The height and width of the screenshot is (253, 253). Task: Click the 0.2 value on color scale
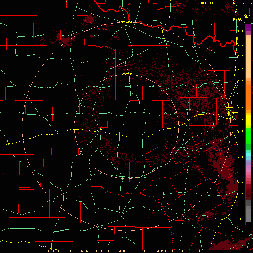point(240,182)
